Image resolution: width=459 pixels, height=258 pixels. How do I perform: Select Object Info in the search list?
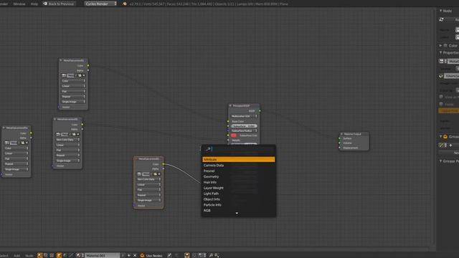(212, 199)
